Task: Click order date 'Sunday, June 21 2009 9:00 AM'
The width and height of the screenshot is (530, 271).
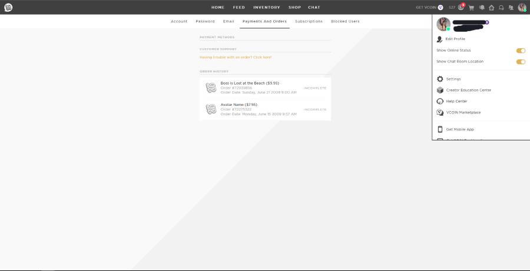Action: tap(269, 92)
